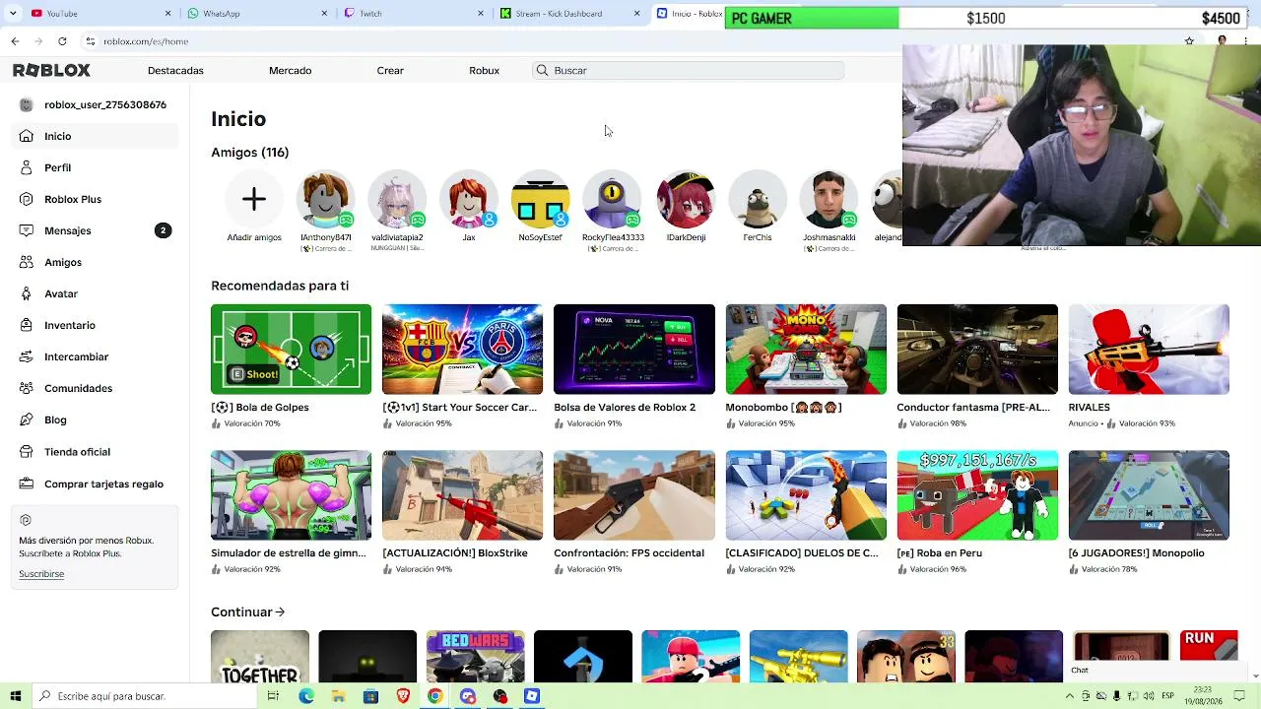Open Mensajes using its sidebar icon
1261x709 pixels.
tap(26, 230)
